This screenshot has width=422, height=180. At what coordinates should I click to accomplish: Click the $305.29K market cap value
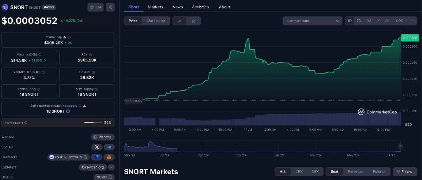click(54, 43)
